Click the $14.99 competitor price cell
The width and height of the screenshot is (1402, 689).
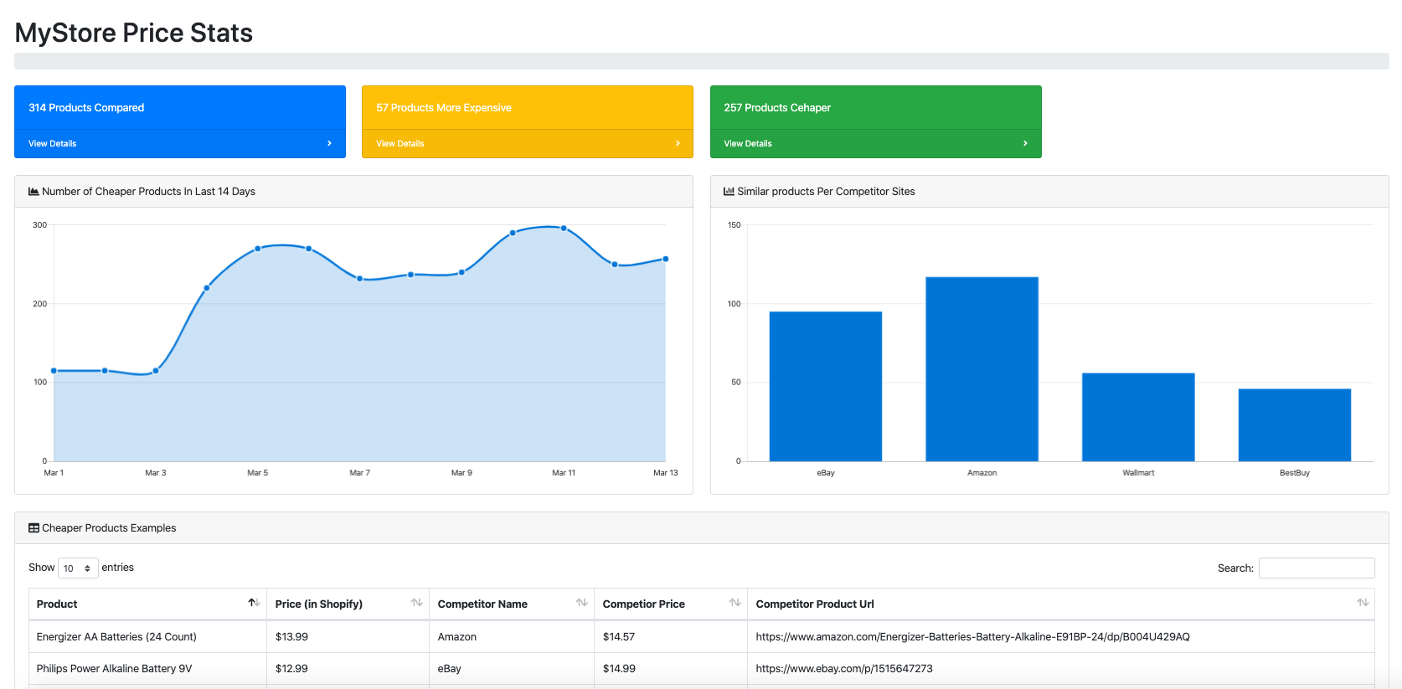pyautogui.click(x=671, y=669)
